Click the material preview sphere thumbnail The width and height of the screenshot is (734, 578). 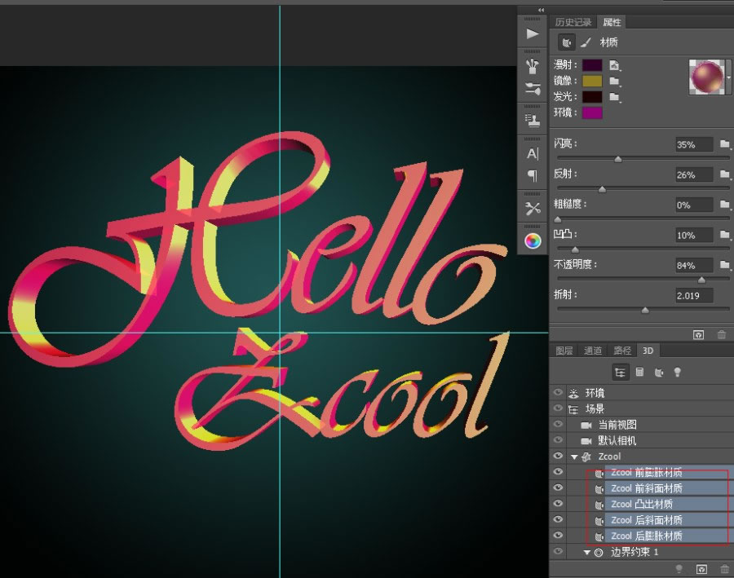click(706, 77)
